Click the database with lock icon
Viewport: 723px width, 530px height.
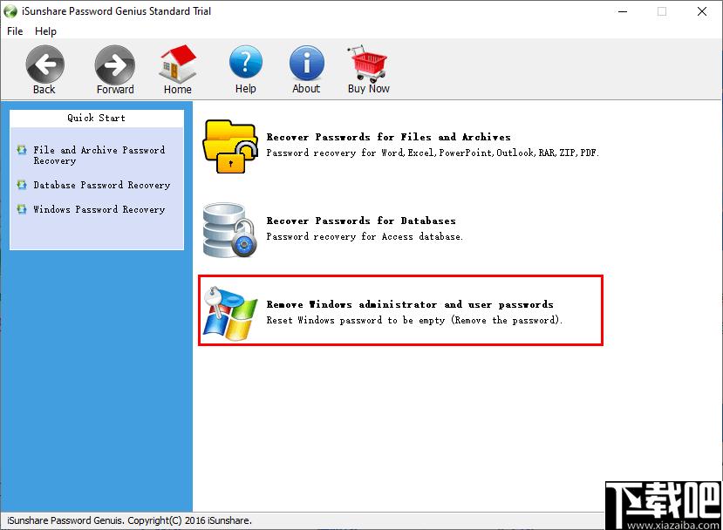pos(230,230)
